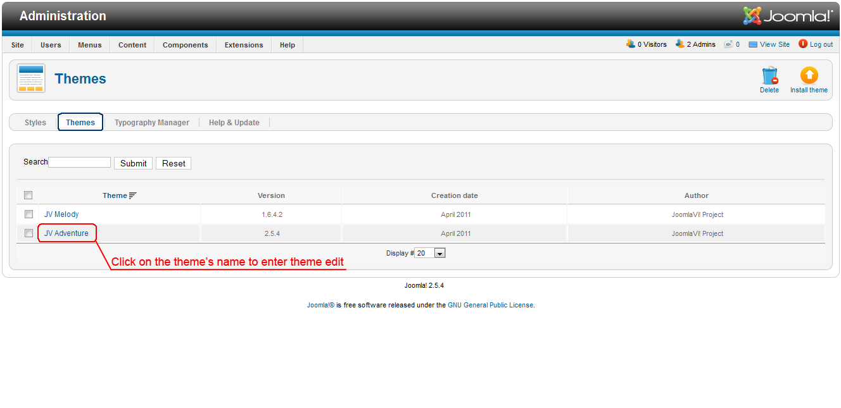Click version 2.5.4 cell in JV Adventure row
The width and height of the screenshot is (841, 408).
point(272,233)
